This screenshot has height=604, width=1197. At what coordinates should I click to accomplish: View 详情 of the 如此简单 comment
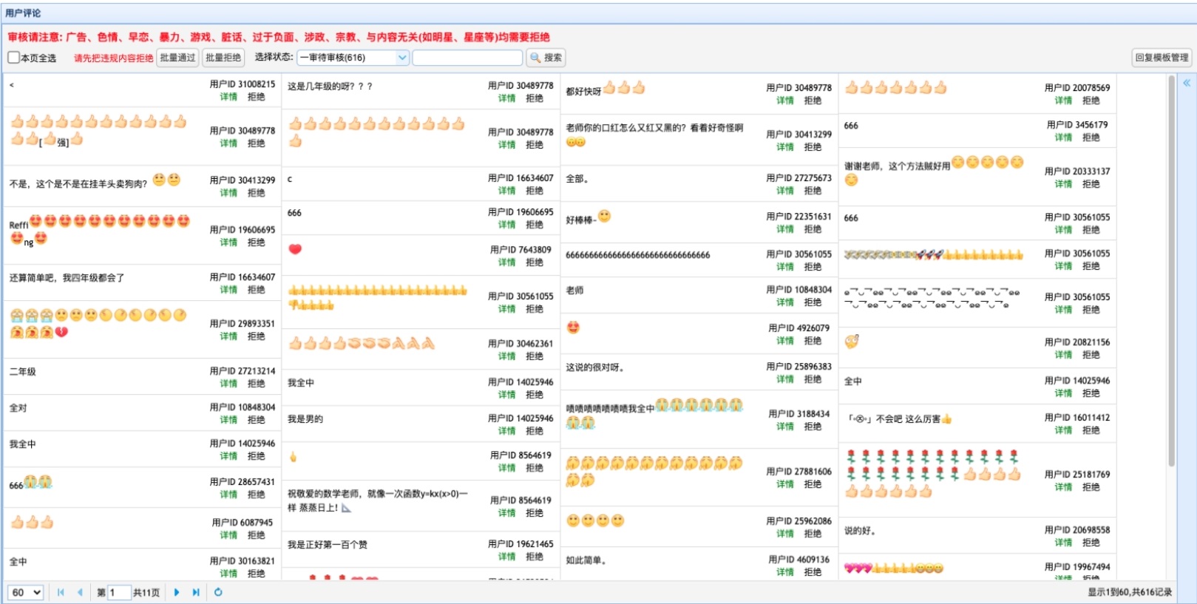click(x=785, y=572)
